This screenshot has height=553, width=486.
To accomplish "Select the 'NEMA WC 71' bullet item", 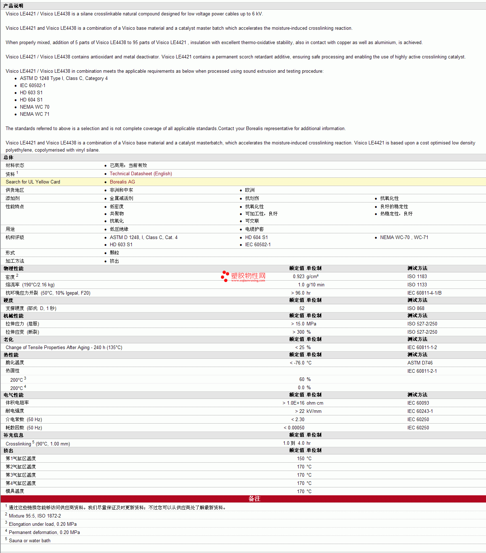I will [x=35, y=114].
